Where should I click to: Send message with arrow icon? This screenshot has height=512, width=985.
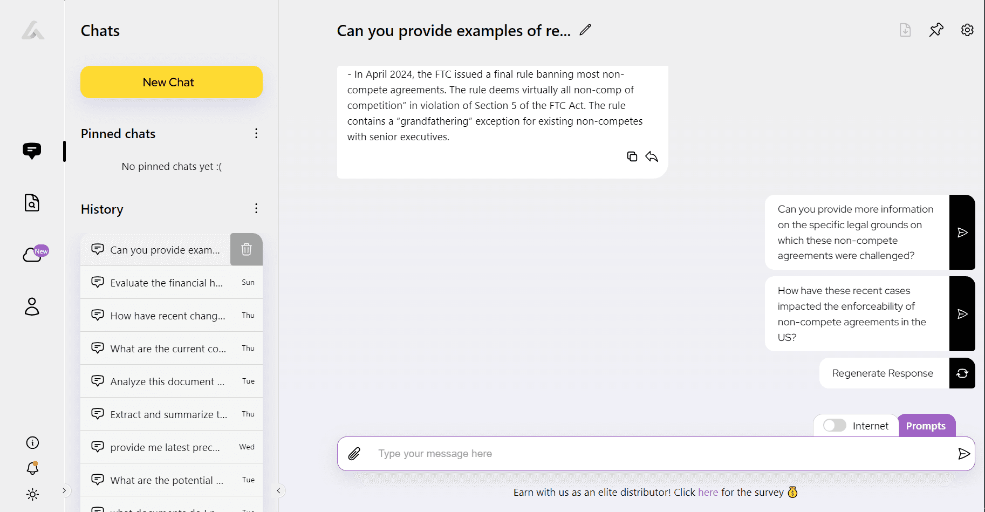pos(963,454)
